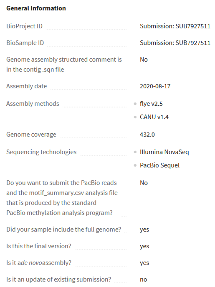
Task: Click the bullet icon beside PacBio Sequel
Action: tap(135, 165)
